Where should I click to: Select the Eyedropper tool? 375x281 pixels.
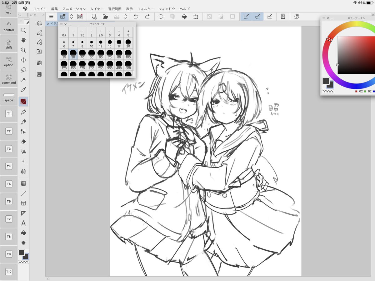[x=23, y=90]
